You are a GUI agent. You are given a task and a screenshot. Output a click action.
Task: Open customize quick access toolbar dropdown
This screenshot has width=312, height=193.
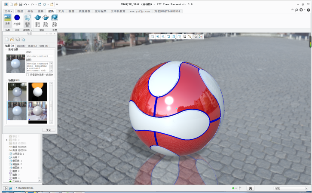tap(57, 4)
